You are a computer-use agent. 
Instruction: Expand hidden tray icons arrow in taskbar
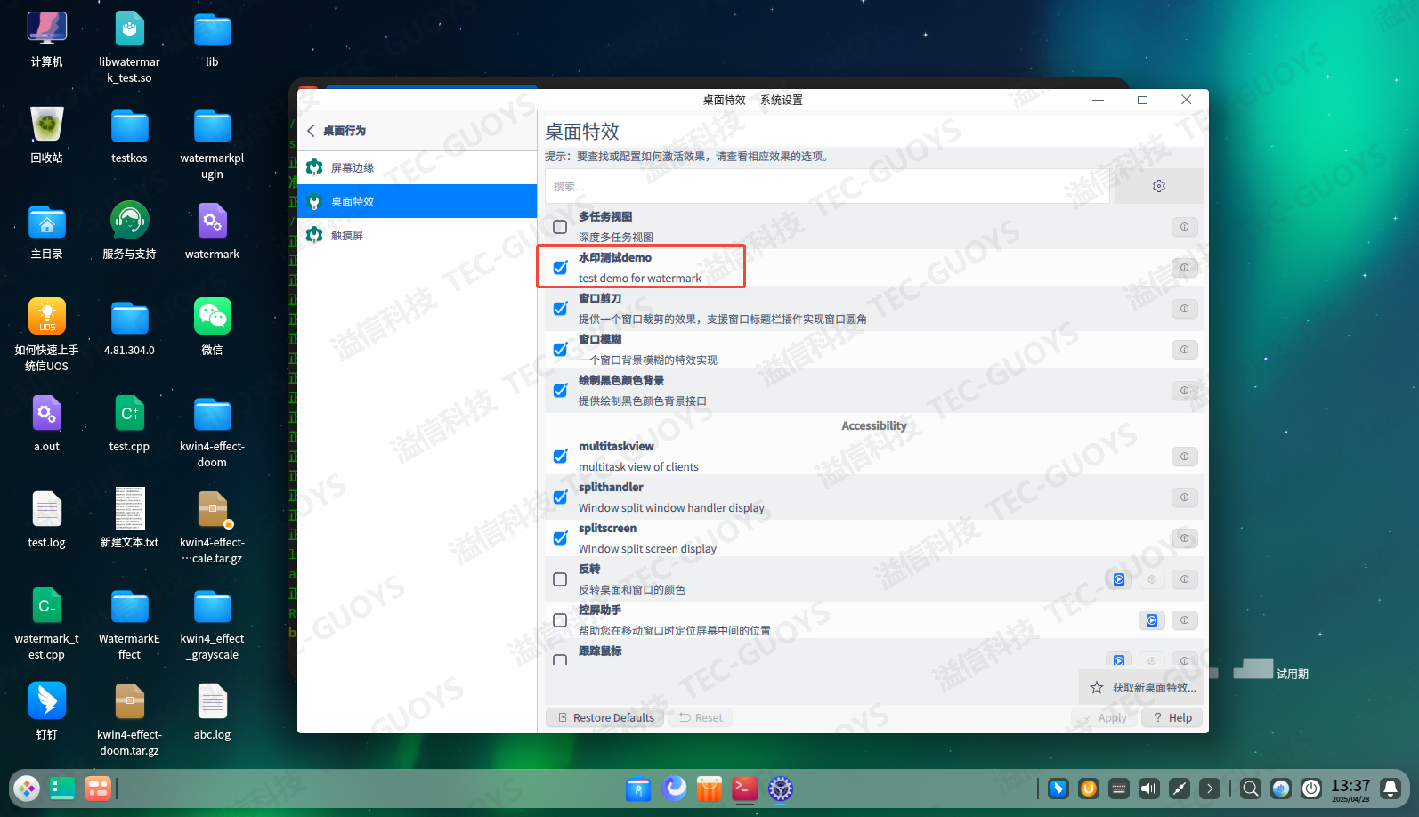1210,789
